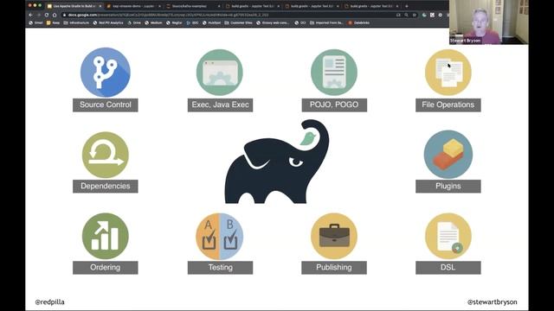Image resolution: width=554 pixels, height=311 pixels.
Task: Open the Imported From bookmarks folder
Action: 326,22
